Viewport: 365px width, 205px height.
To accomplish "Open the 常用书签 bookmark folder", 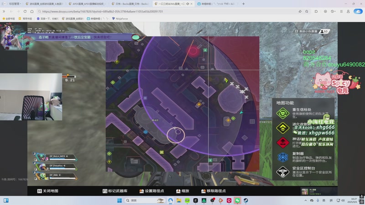I will point(25,19).
